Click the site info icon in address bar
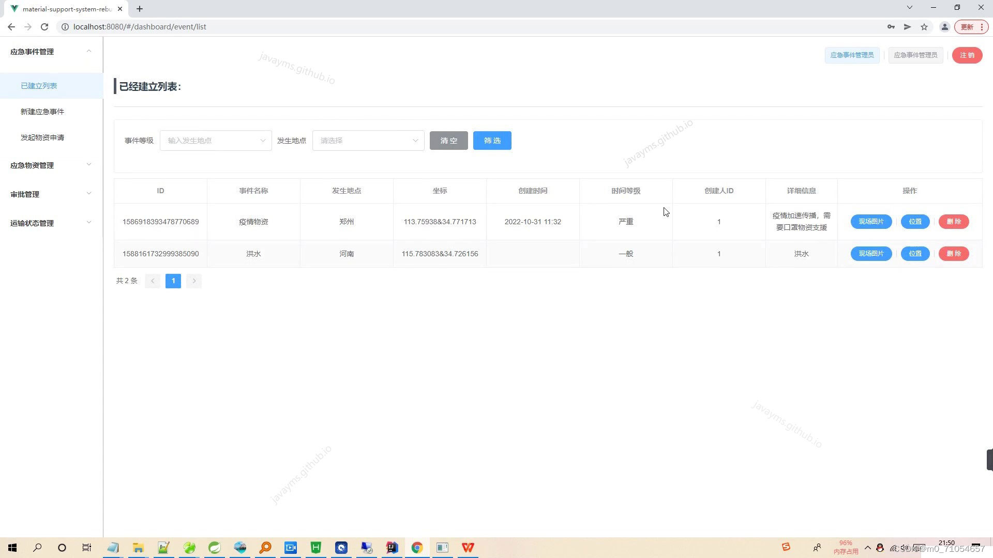Screen dimensions: 993x558 coord(65,27)
